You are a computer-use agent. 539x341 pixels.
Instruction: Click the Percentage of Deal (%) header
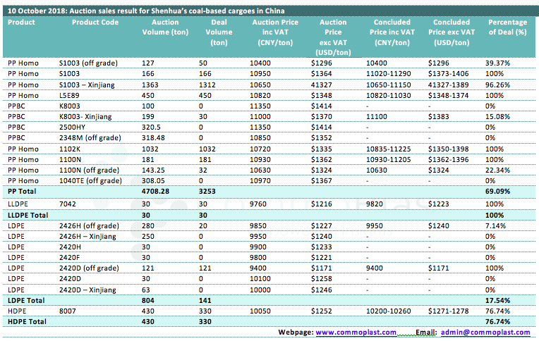507,27
